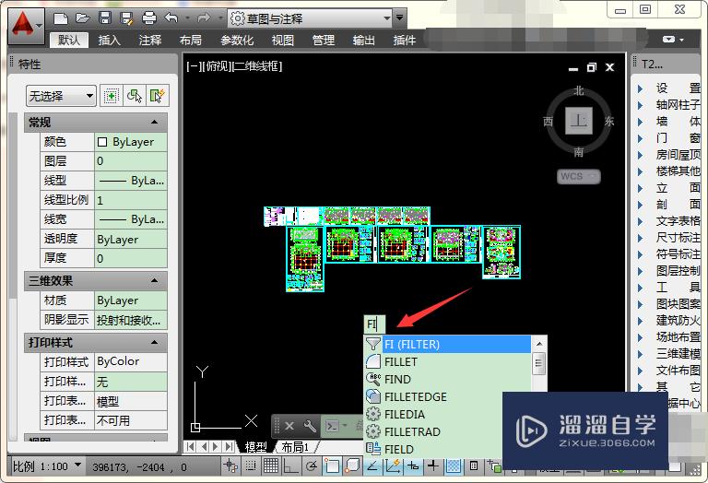Click the Select Objects icon in Properties
This screenshot has height=483, width=708.
pos(135,96)
